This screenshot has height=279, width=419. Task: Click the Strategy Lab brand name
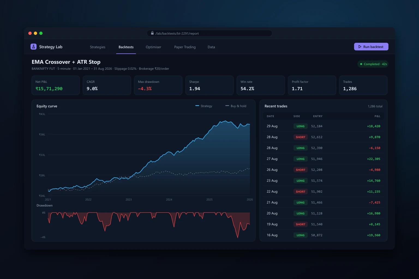click(51, 47)
